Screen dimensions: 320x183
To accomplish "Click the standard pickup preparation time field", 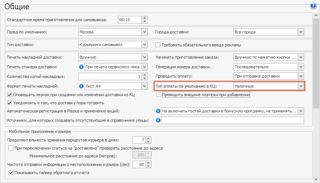I will click(130, 20).
